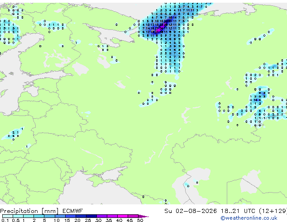Click the 30–35 mm purple legend swatch
This screenshot has height=222, width=287.
point(102,216)
